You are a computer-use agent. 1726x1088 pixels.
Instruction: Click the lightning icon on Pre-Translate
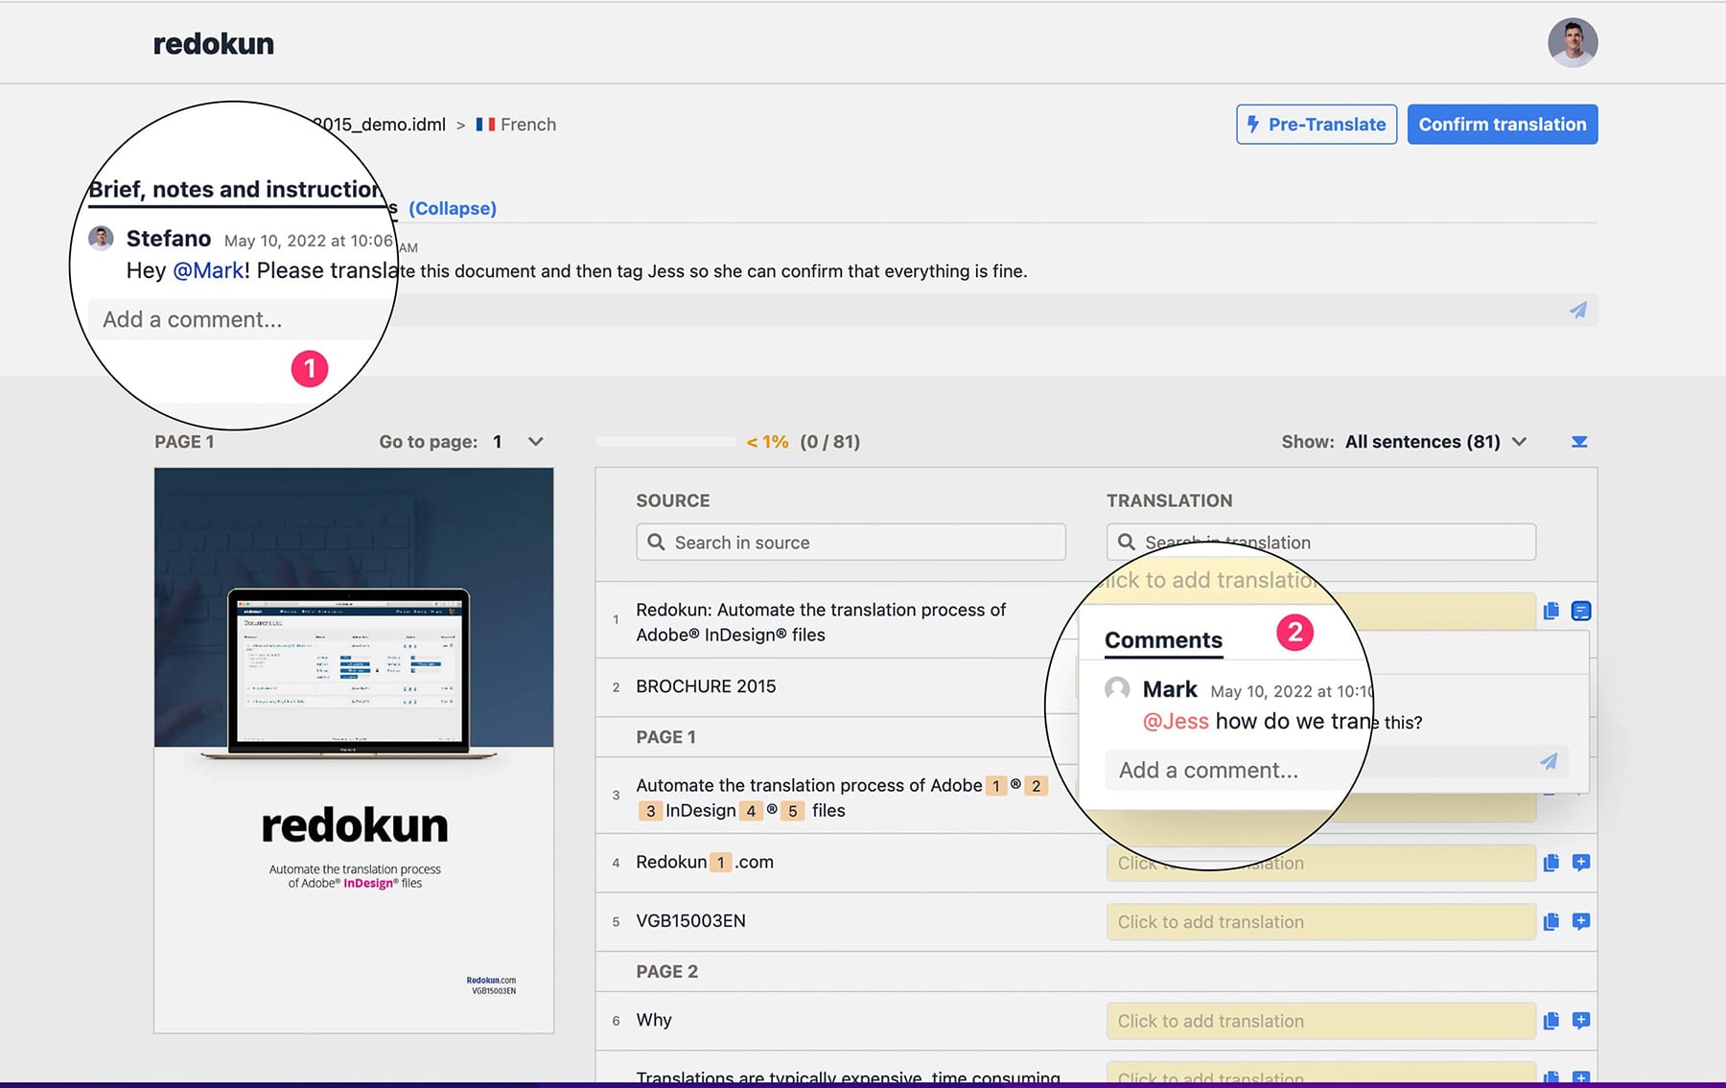click(x=1254, y=124)
